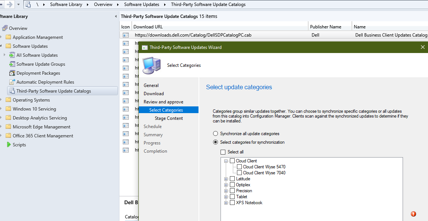Open the navigation history dropdown arrow
The width and height of the screenshot is (428, 221).
coord(18,4)
